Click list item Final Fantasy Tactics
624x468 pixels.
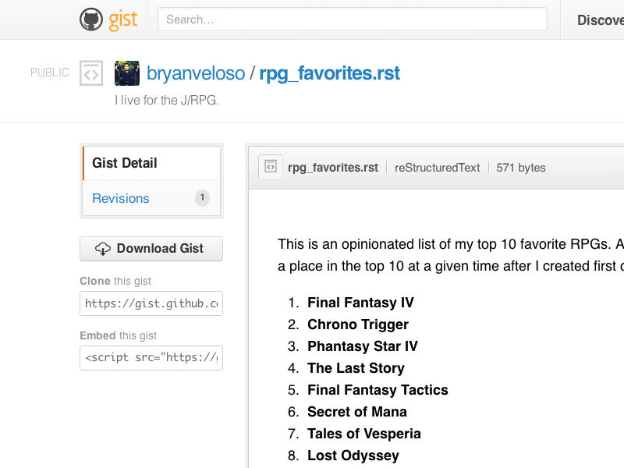tap(378, 391)
